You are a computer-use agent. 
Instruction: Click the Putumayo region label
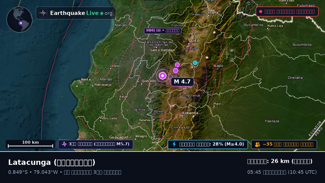pos(306,5)
